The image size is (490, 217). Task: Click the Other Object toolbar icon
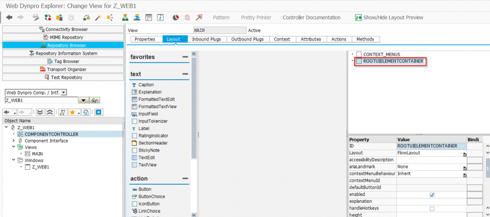(x=59, y=18)
